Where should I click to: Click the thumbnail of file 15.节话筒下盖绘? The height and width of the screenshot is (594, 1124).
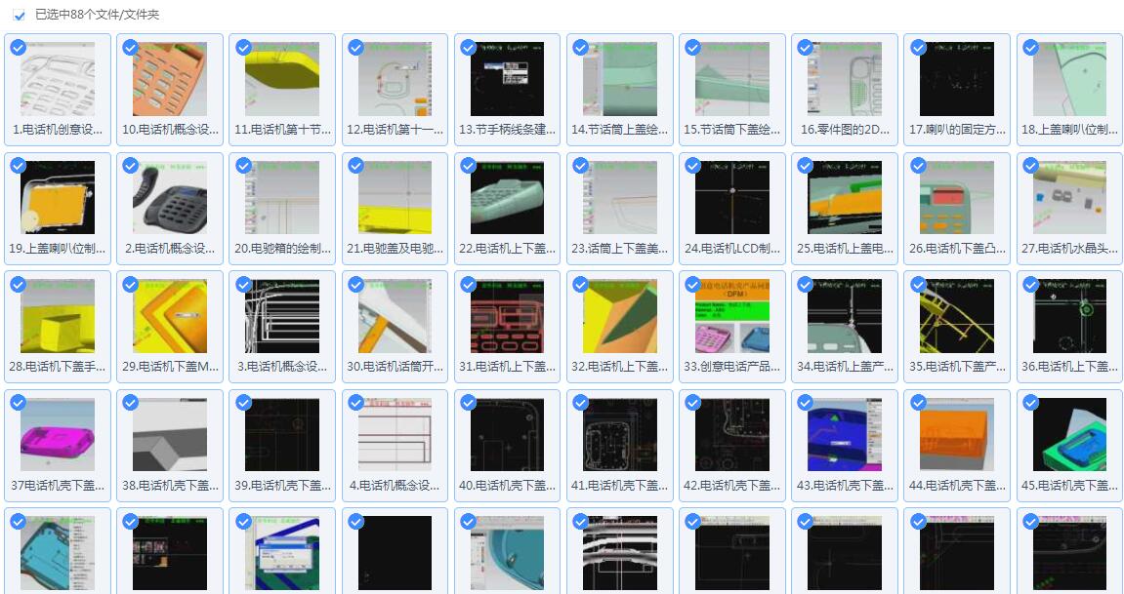(732, 79)
